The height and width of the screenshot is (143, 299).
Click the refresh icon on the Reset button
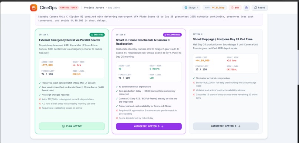255,8
